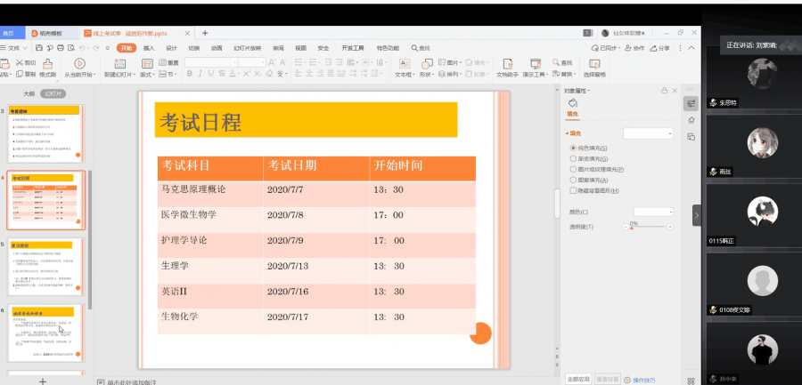The image size is (802, 385).
Task: Select slide 5 thumbnail in the slide panel
Action: pyautogui.click(x=45, y=266)
